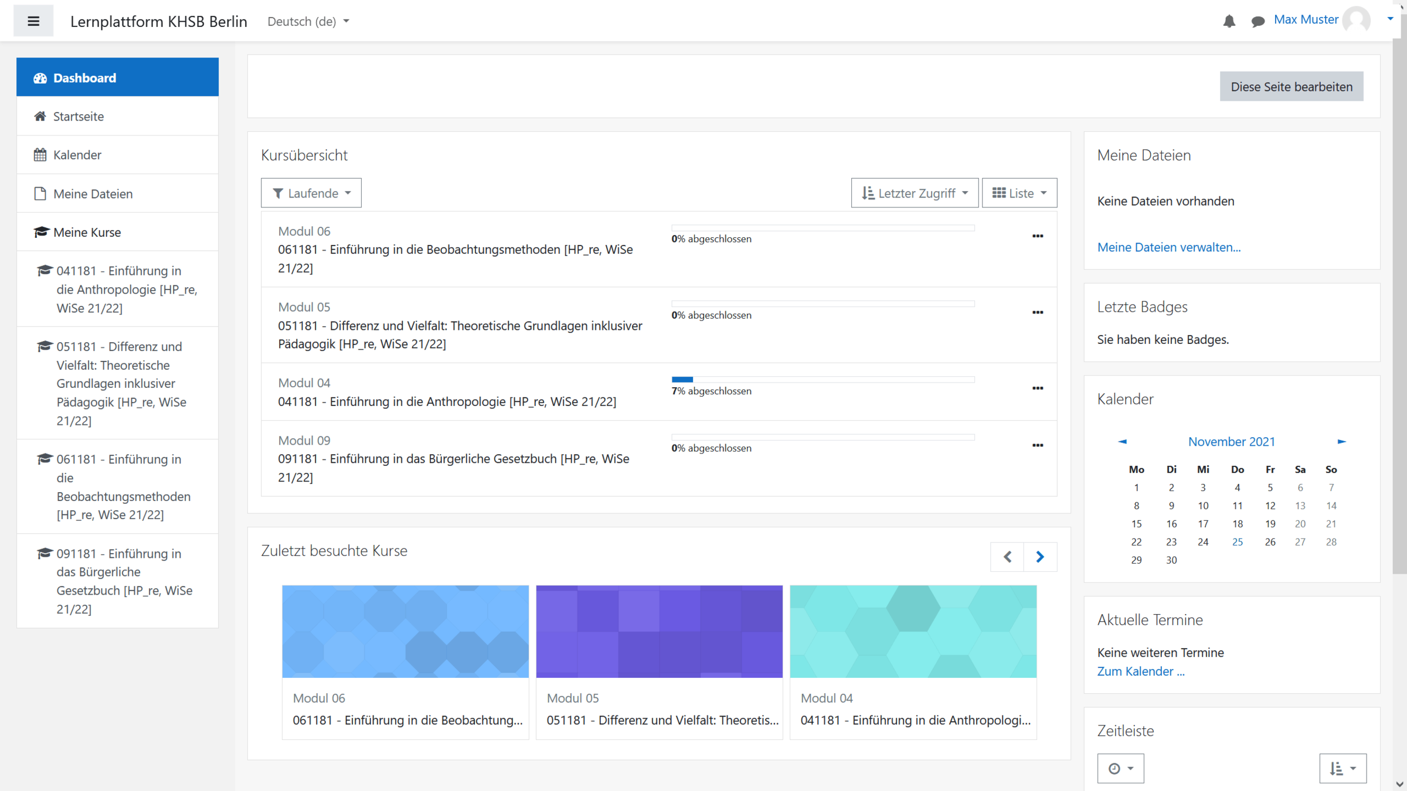Open three-dot menu for Modul 04 course
This screenshot has width=1407, height=791.
click(1037, 388)
